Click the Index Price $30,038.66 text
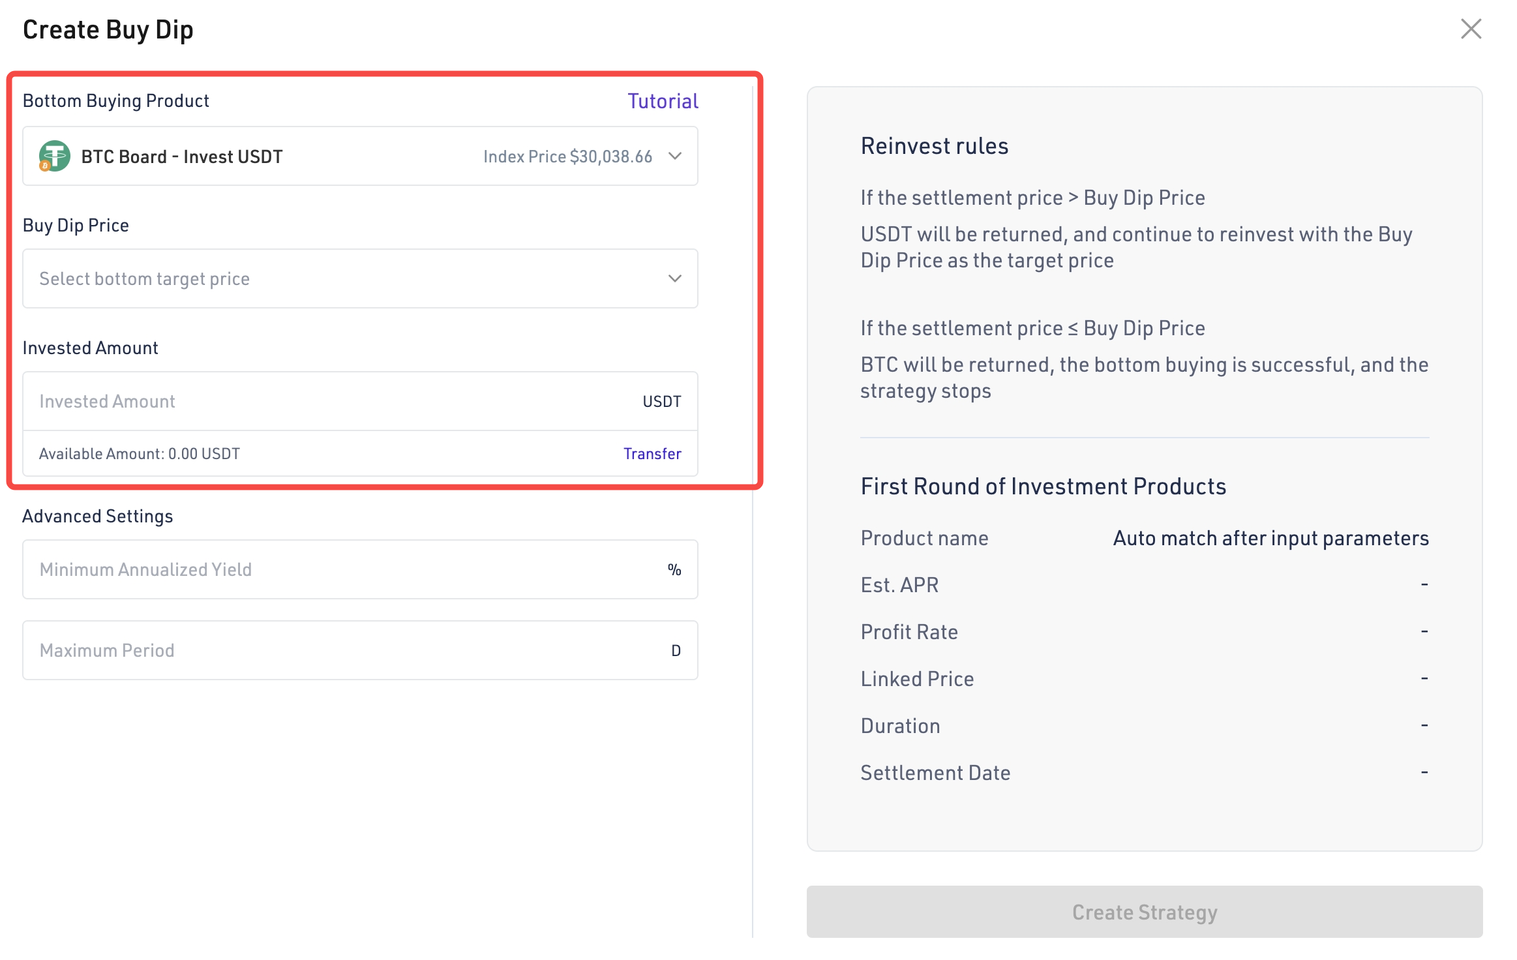1517x960 pixels. coord(567,157)
